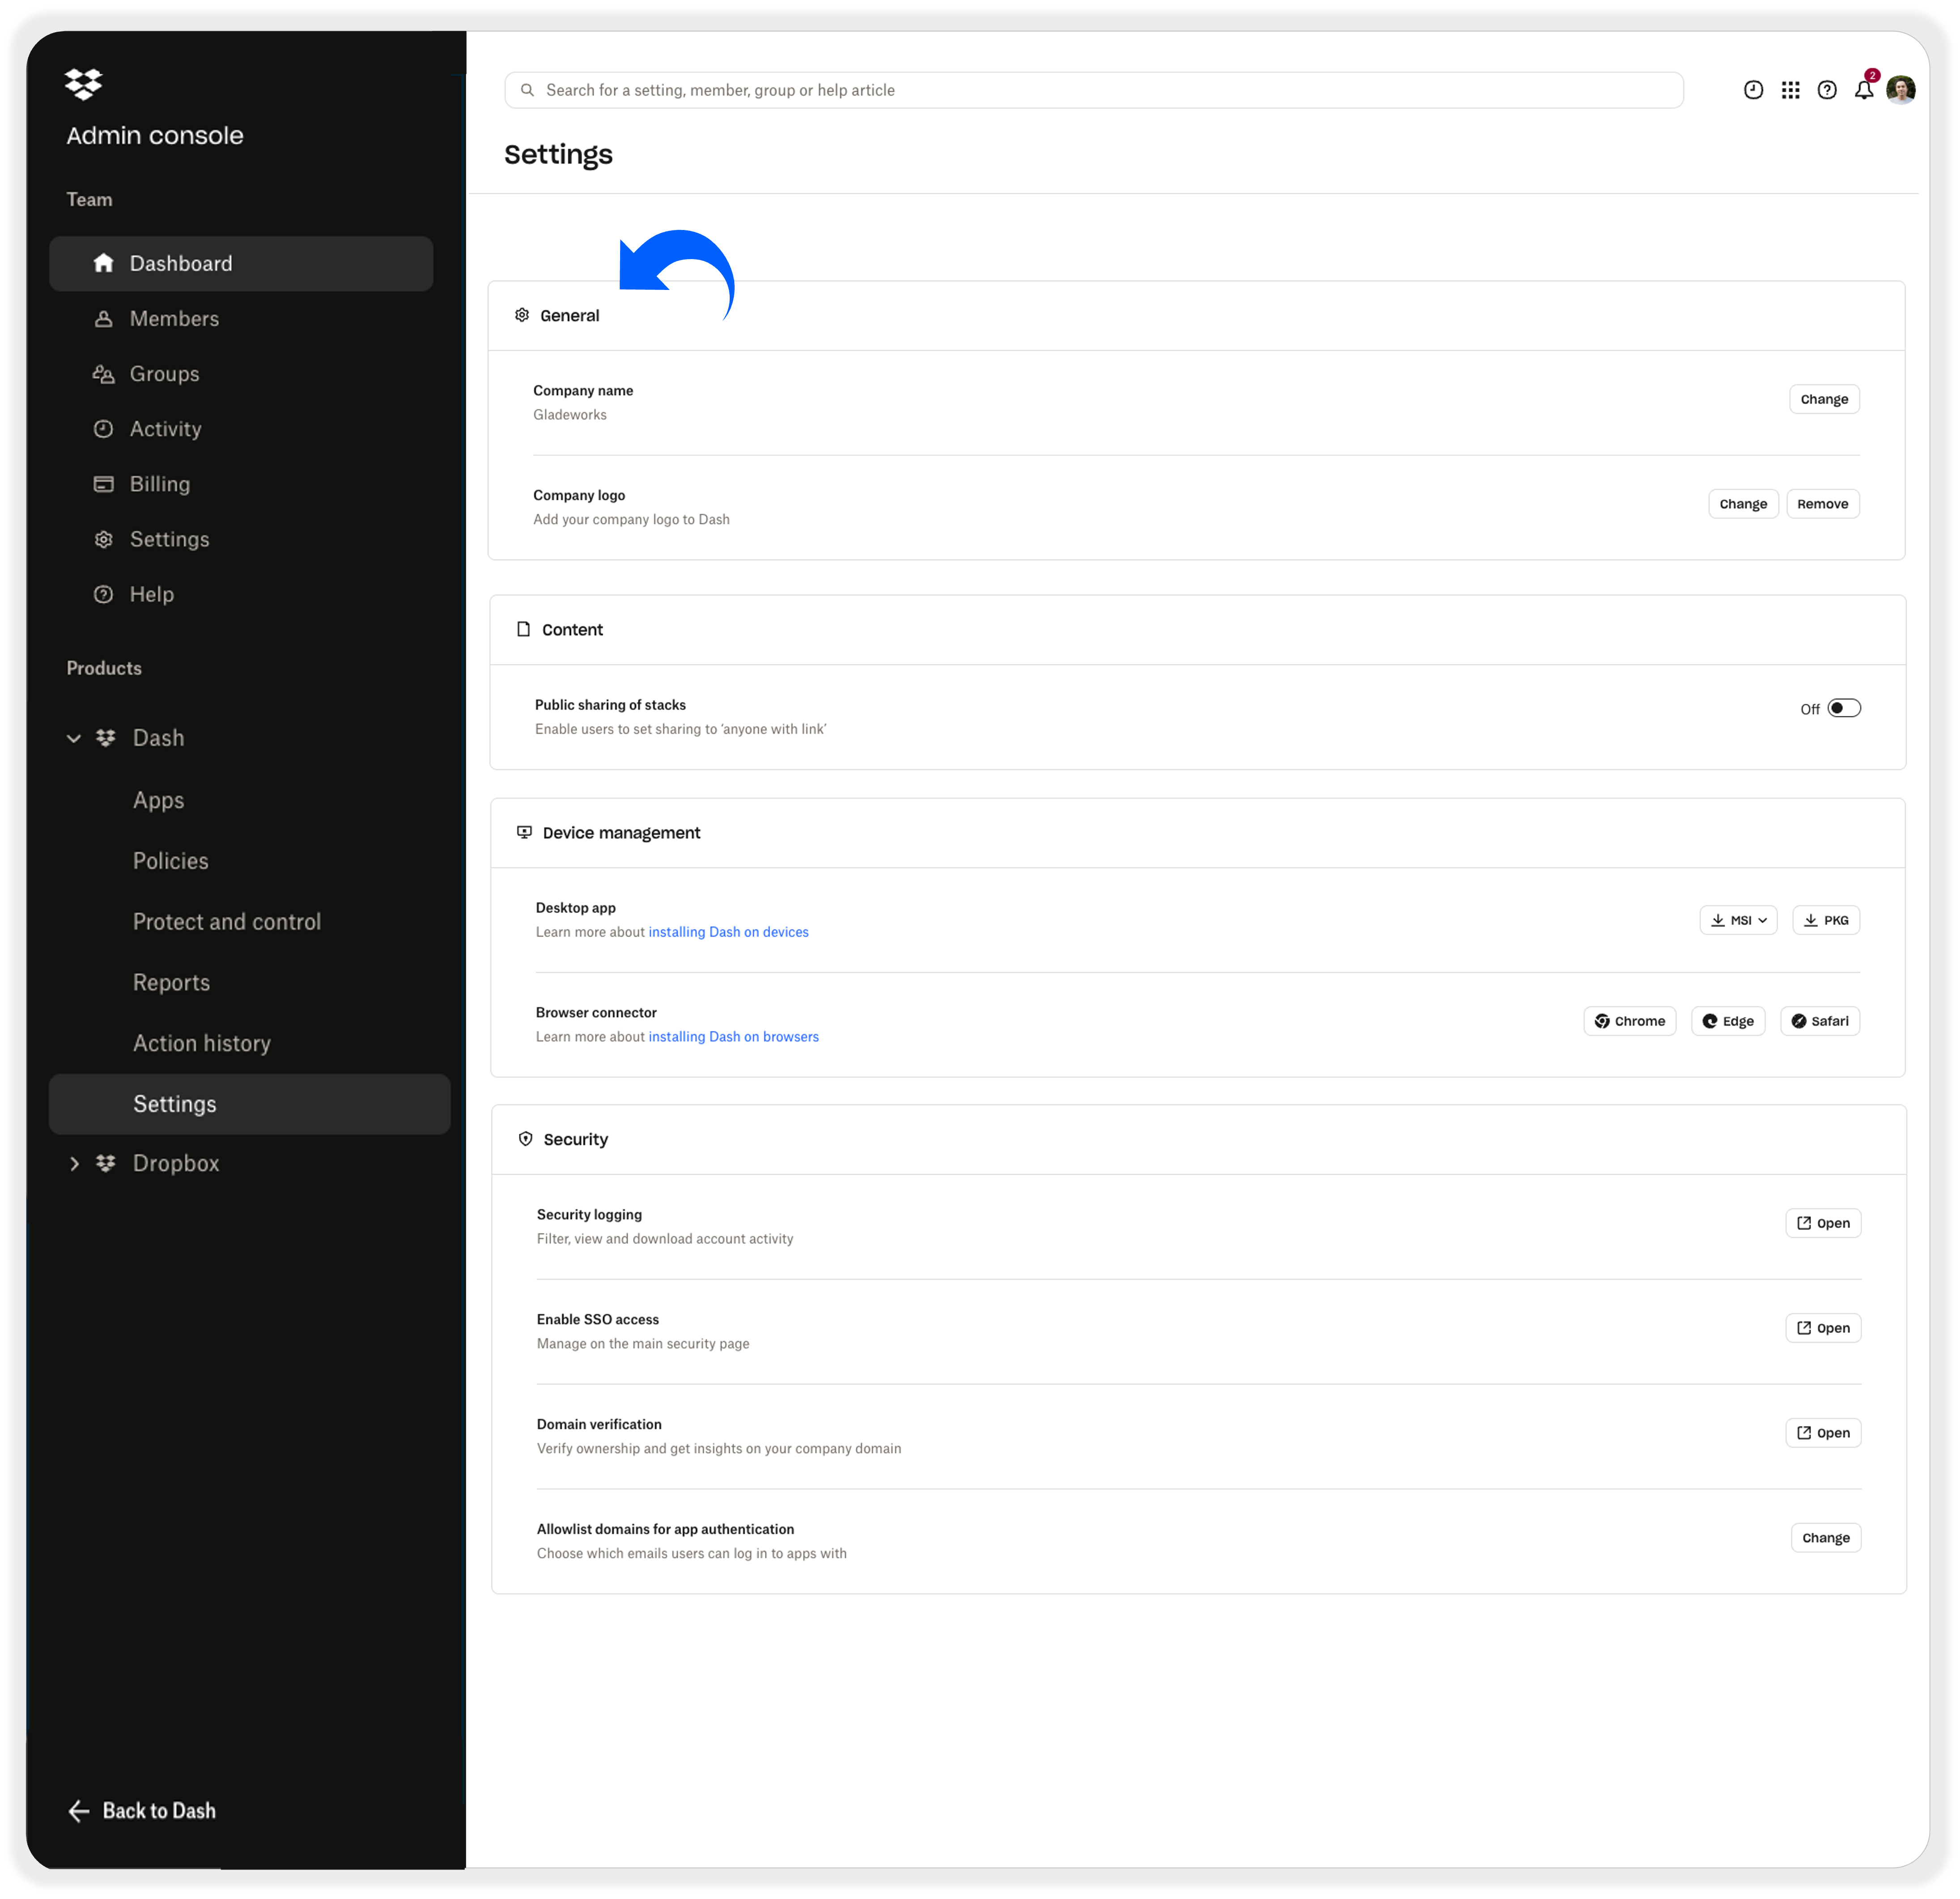Screen dimensions: 1960x1899
Task: Open notifications via the bell icon
Action: click(1863, 89)
